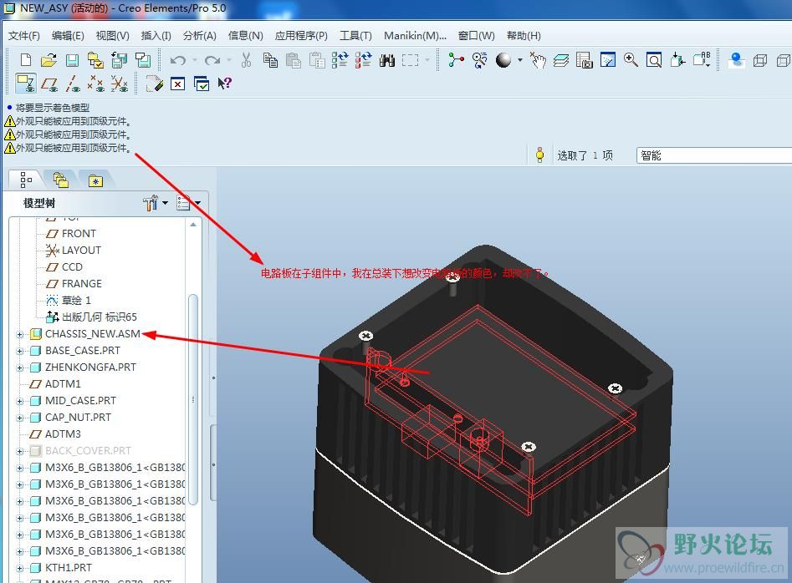Click the binoculars Find icon
Screen dimensions: 792x583
[x=387, y=60]
